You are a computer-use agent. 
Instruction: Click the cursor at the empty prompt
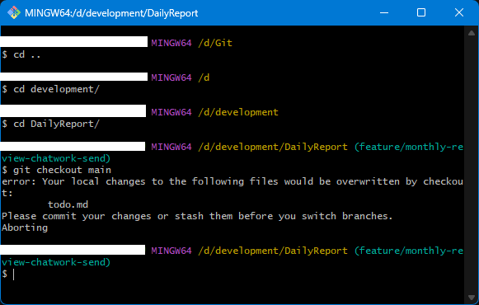(14, 274)
